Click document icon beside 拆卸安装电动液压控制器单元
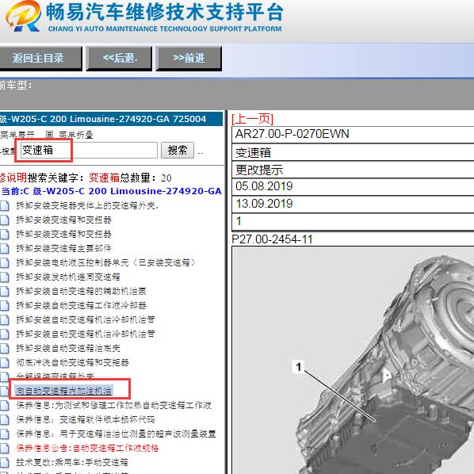Image resolution: width=474 pixels, height=474 pixels. [x=5, y=262]
